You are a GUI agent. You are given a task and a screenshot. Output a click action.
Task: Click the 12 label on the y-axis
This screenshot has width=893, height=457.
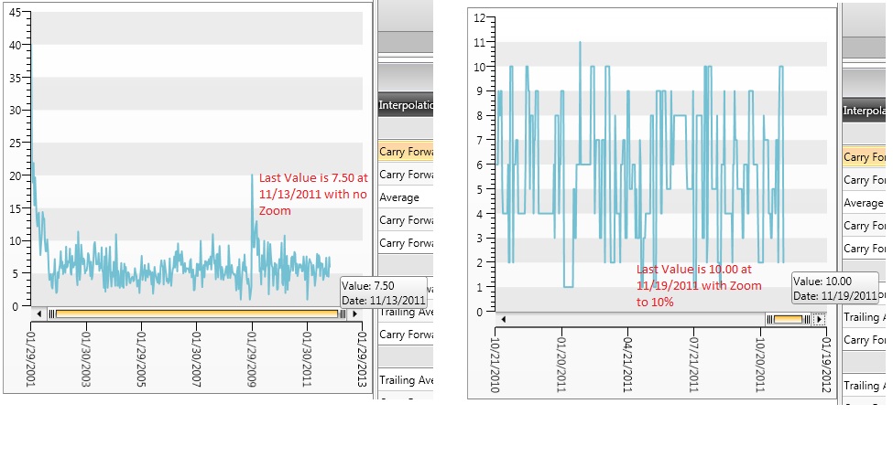pyautogui.click(x=479, y=18)
